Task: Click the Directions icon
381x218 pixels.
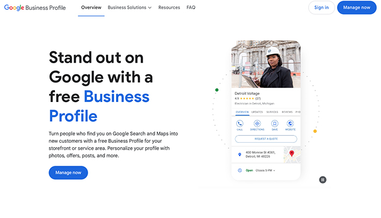Action: tap(257, 124)
